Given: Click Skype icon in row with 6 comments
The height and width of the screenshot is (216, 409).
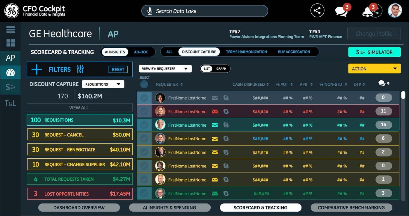Looking at the screenshot, I should point(226,139).
